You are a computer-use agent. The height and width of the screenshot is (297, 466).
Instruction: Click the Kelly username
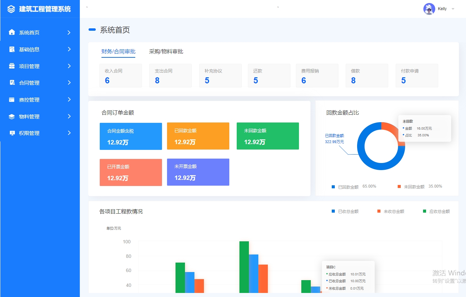tap(442, 9)
